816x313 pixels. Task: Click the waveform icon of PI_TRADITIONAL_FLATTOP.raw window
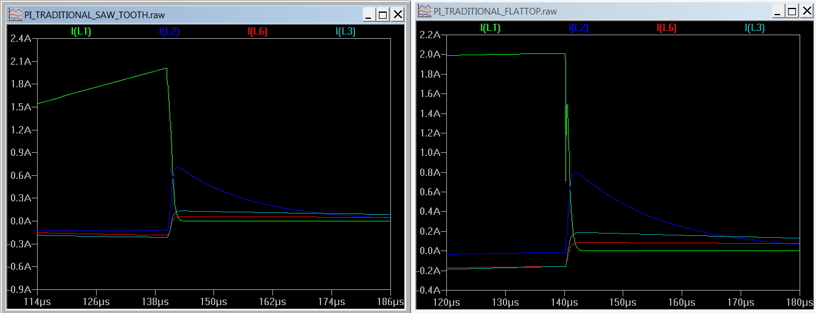[x=424, y=11]
